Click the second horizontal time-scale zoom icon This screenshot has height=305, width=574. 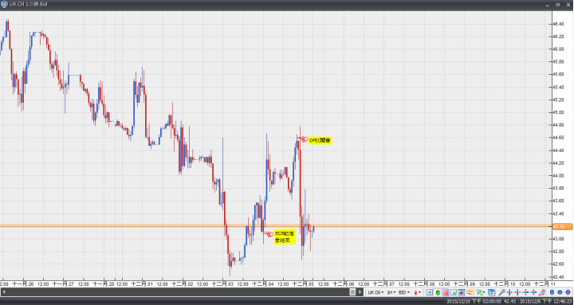517,292
